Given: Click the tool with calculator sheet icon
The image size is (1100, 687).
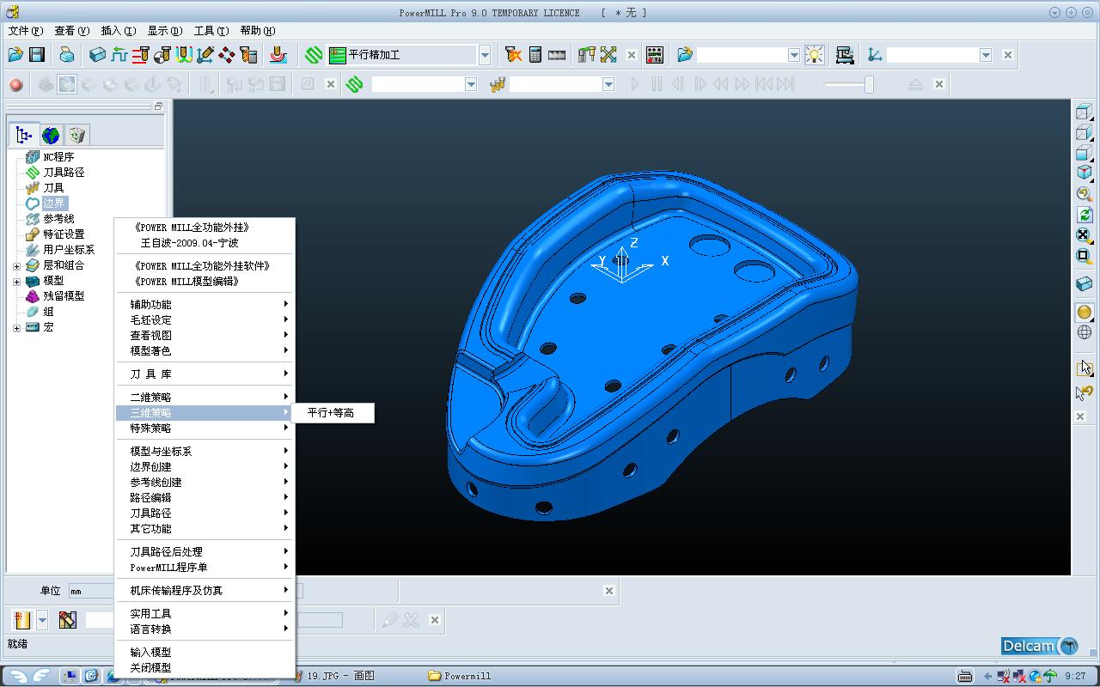Looking at the screenshot, I should (x=248, y=55).
